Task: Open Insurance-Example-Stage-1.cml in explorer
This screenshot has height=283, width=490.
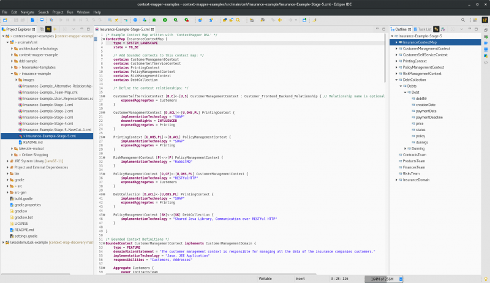Action: pyautogui.click(x=48, y=105)
